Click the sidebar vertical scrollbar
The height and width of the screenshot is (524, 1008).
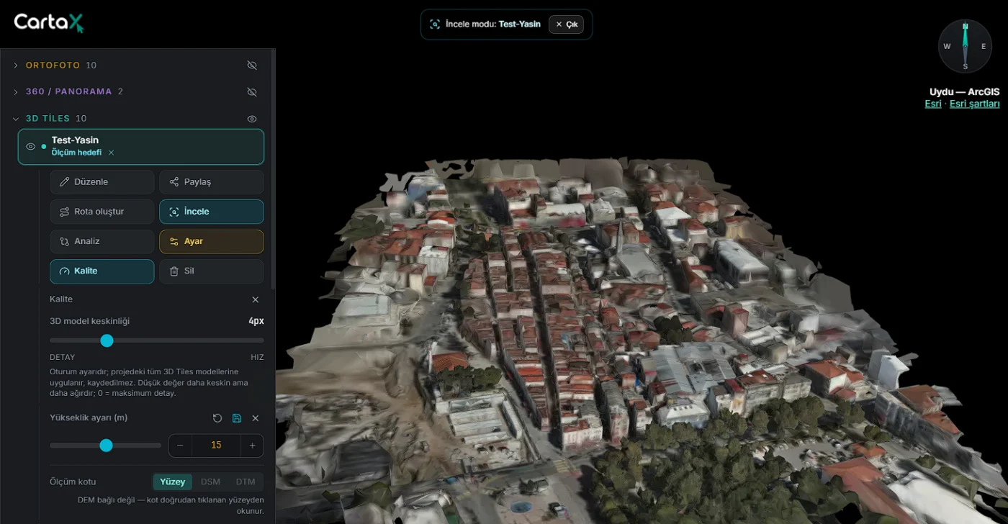coord(272,169)
